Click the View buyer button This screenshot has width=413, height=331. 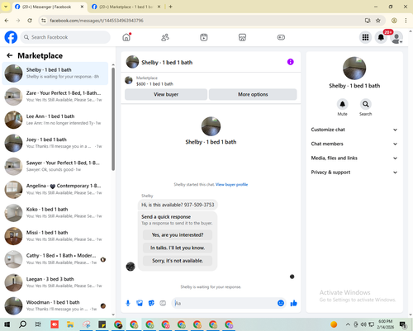[x=166, y=94]
